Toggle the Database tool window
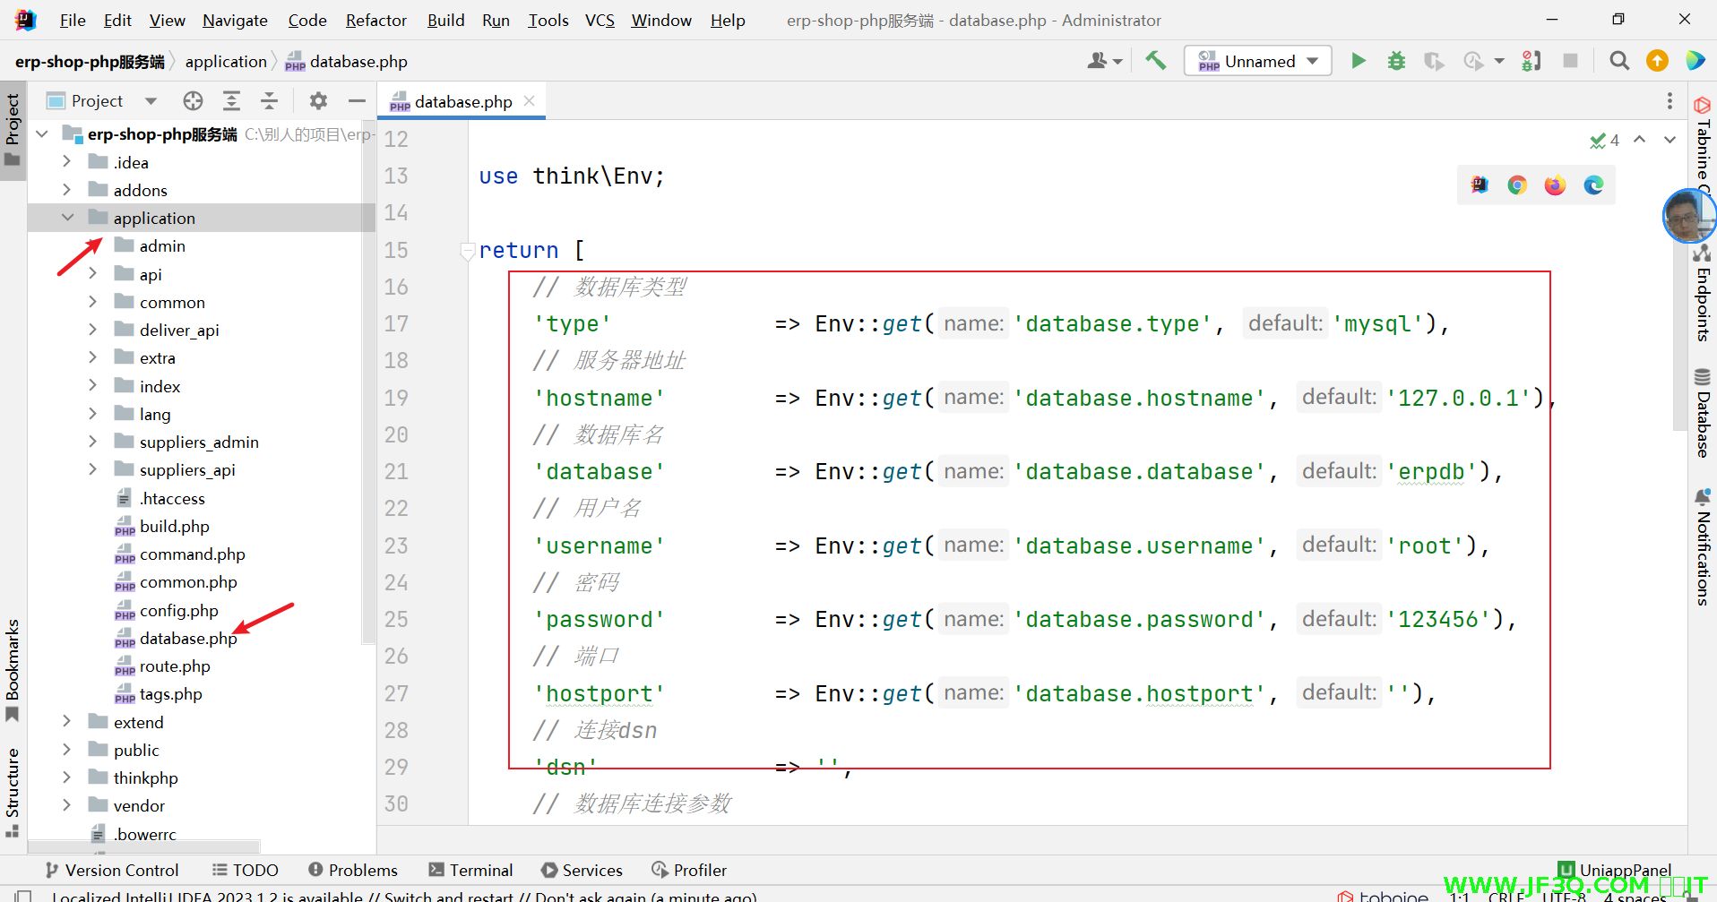The image size is (1717, 902). [x=1703, y=413]
